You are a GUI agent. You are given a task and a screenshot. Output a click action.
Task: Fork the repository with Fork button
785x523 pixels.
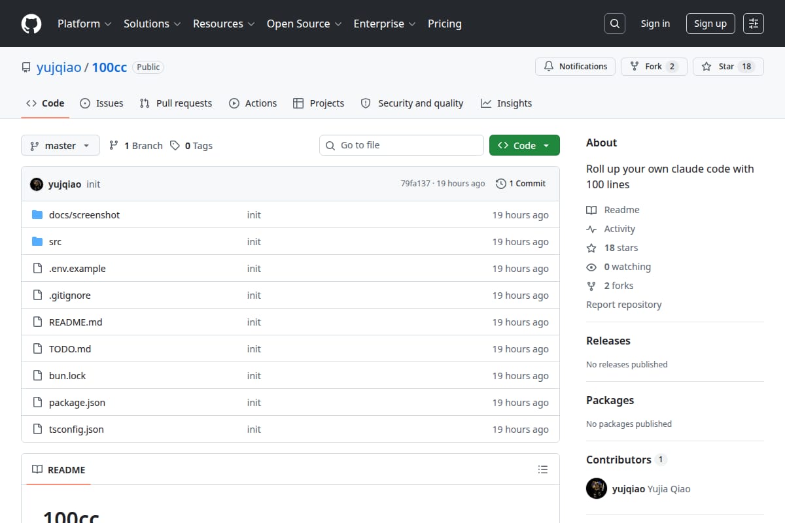654,66
